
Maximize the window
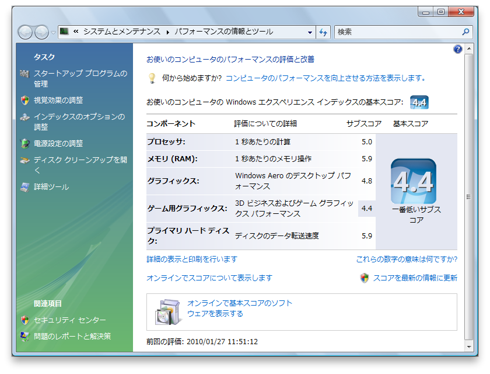[440, 12]
